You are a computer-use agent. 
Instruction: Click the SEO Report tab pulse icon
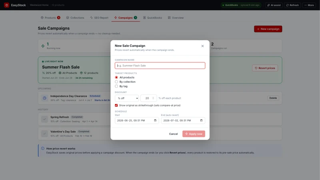tap(92, 18)
